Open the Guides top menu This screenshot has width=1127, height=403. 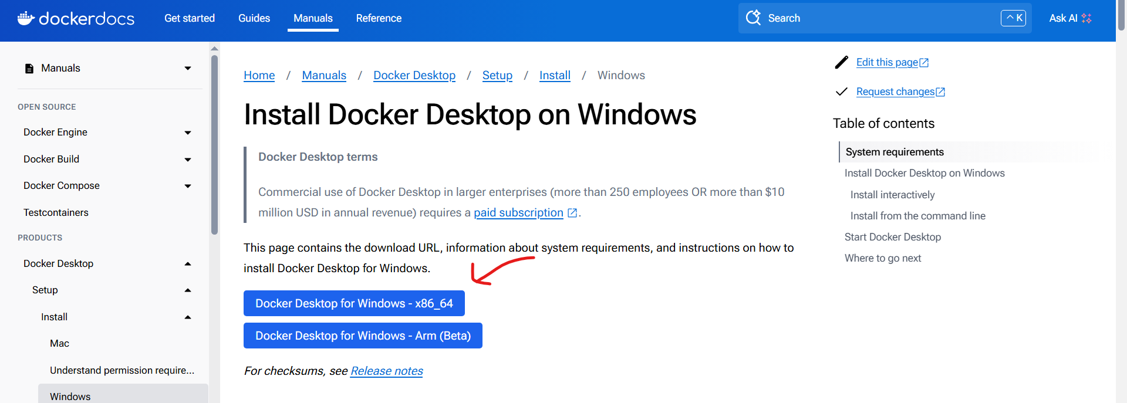coord(254,18)
